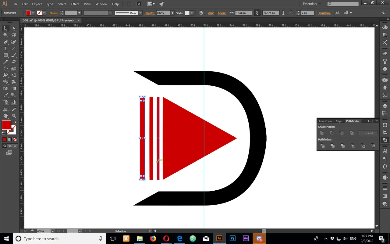Set paint mode to Gradient
This screenshot has width=390, height=244.
[10, 139]
